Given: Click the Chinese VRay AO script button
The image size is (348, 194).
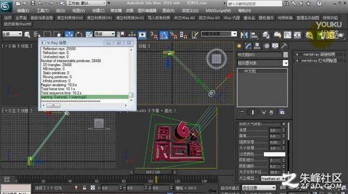Looking at the screenshot, I should [x=184, y=18].
